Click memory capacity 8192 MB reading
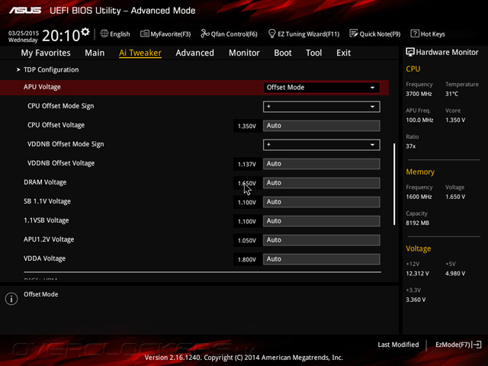Screen dimensions: 488x366 417,223
